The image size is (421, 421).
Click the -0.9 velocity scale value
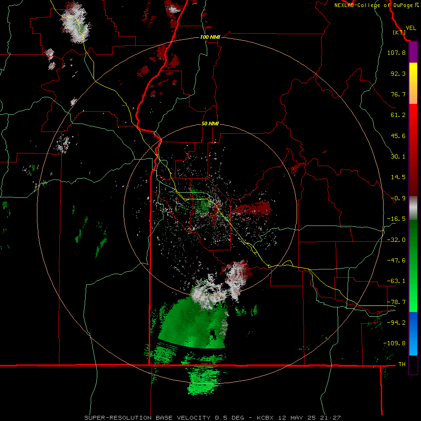(x=398, y=198)
